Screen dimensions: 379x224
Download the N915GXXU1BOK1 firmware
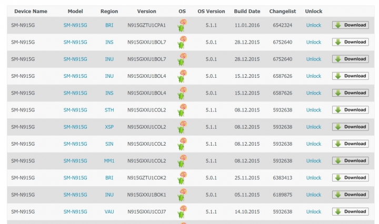[x=350, y=195]
